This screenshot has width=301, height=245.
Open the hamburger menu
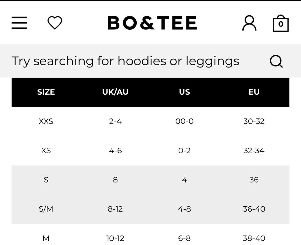[19, 23]
